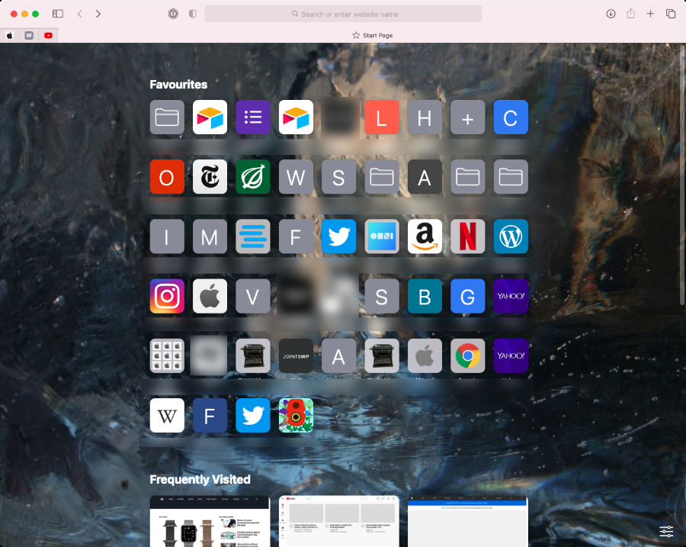Image resolution: width=686 pixels, height=547 pixels.
Task: Switch to the pinned Apple tab
Action: point(10,35)
